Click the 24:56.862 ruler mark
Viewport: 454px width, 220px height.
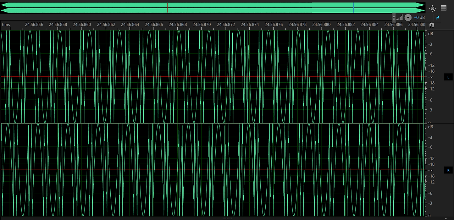pyautogui.click(x=106, y=24)
